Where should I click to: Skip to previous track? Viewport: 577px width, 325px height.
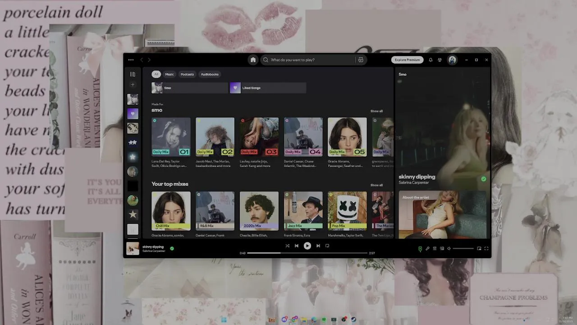point(297,246)
